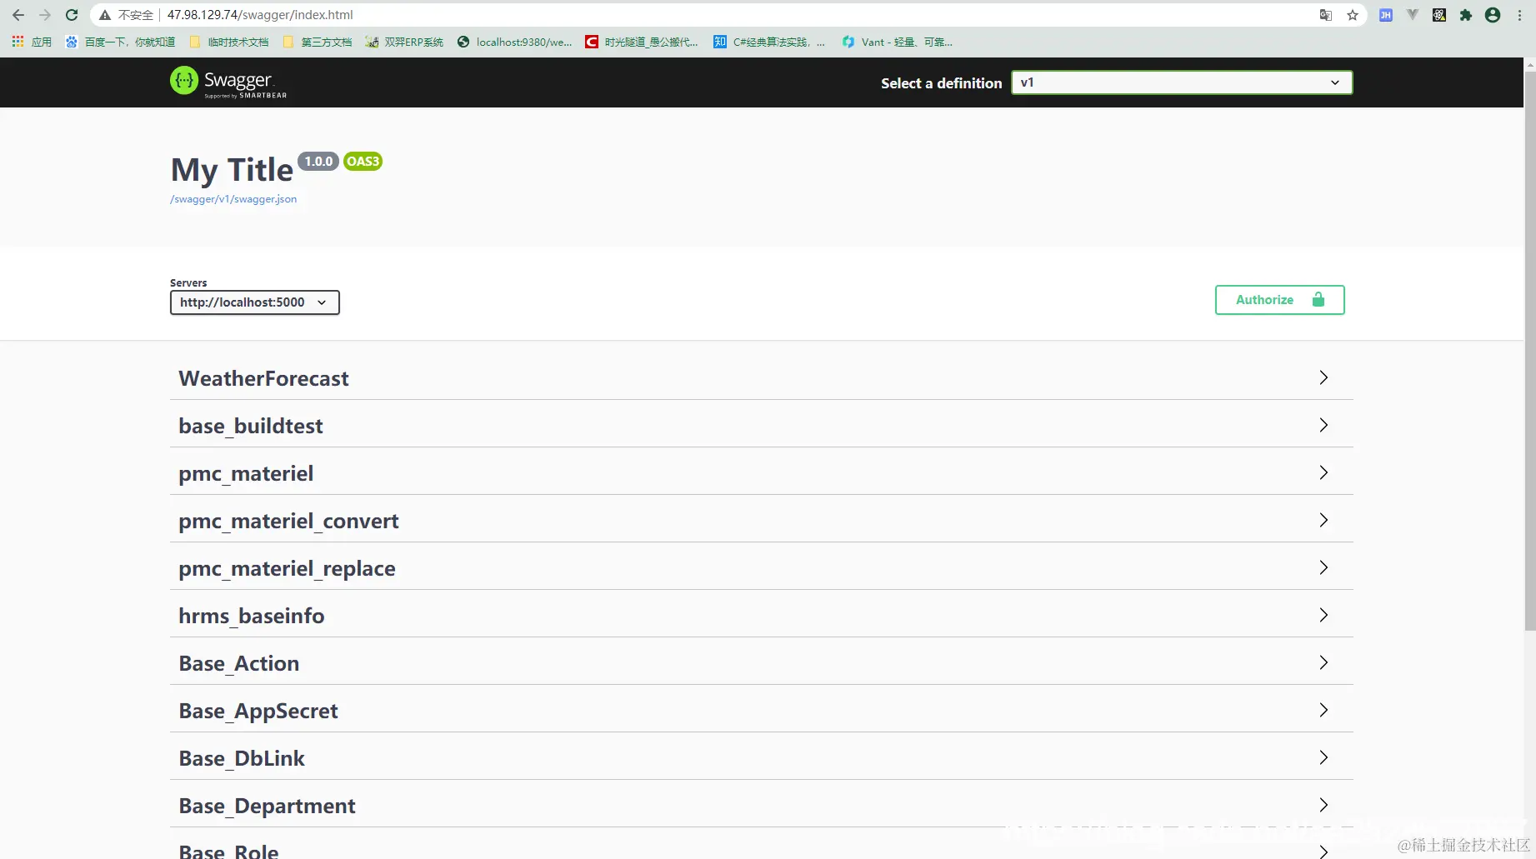Expand the hrms_baseinfo section chevron
This screenshot has height=859, width=1536.
[x=1323, y=615]
